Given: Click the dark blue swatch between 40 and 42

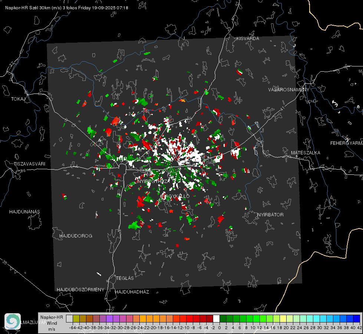Looking at the screenshot, I should click(357, 318).
